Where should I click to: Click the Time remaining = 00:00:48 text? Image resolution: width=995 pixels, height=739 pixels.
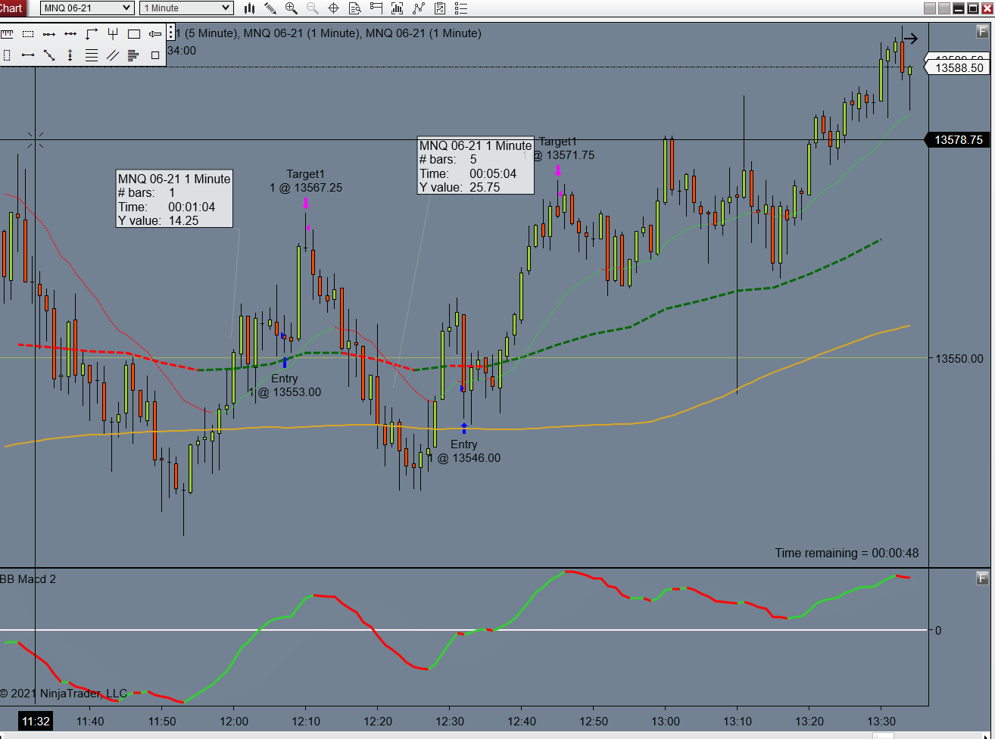(847, 553)
